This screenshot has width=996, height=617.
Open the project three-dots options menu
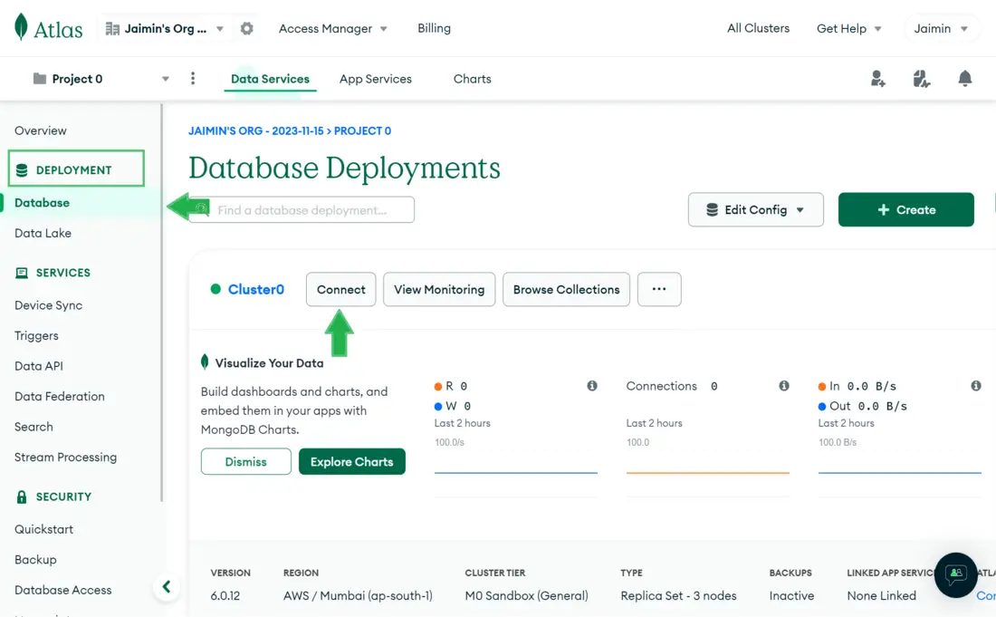193,79
